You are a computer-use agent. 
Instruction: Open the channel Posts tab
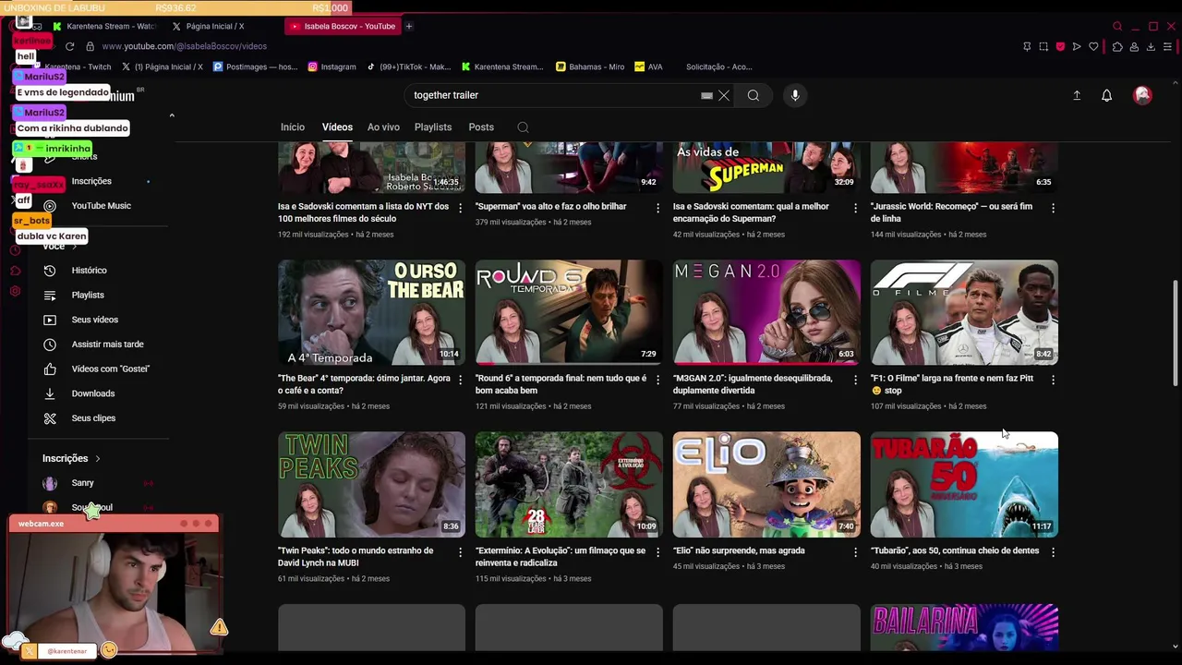pyautogui.click(x=481, y=127)
